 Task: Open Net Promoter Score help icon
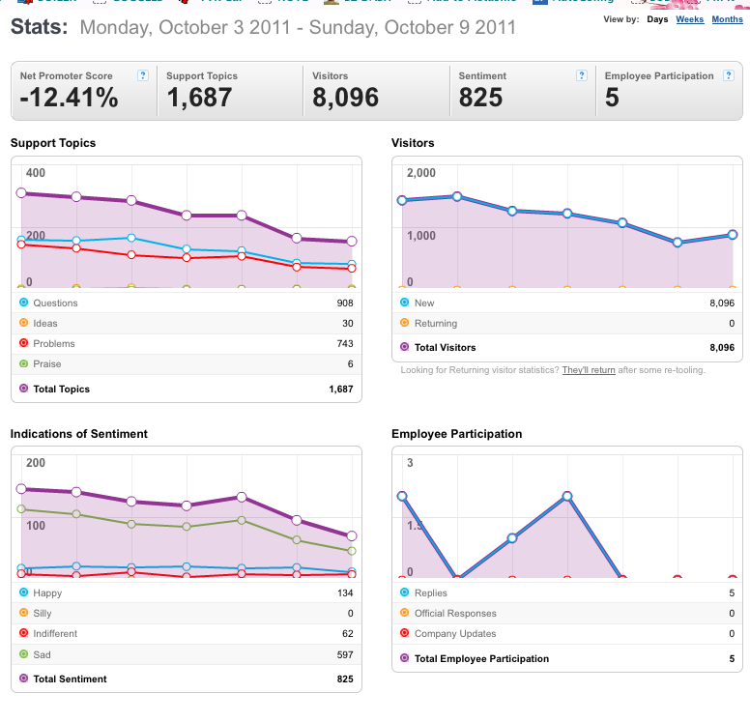point(142,75)
